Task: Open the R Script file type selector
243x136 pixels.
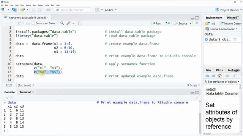Action: tap(193, 85)
